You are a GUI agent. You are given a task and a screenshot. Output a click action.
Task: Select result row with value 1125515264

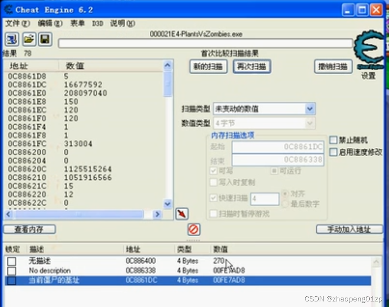point(83,169)
